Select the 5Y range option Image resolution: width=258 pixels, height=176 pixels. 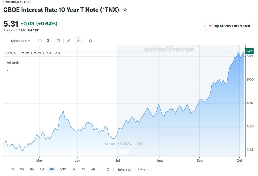pyautogui.click(x=83, y=169)
